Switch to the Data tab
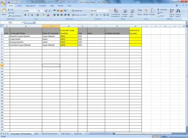 click(52, 6)
